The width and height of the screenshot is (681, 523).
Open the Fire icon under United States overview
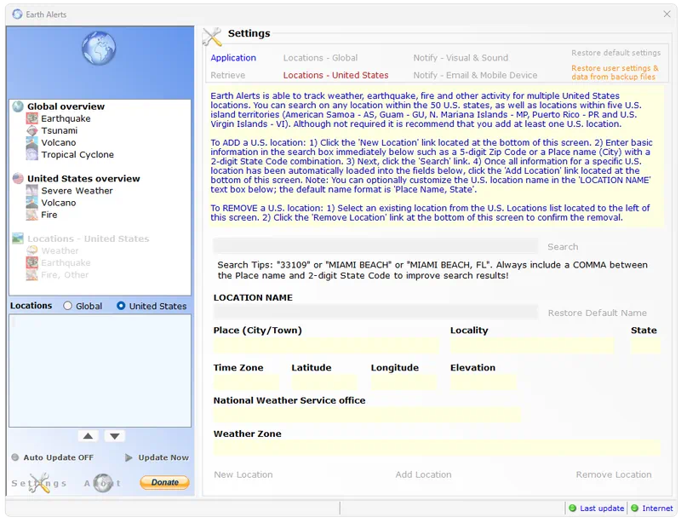[31, 215]
